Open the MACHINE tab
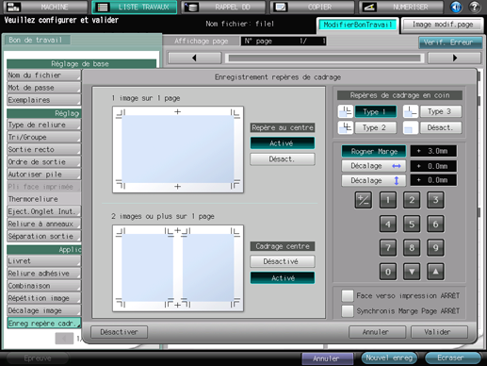 click(46, 7)
